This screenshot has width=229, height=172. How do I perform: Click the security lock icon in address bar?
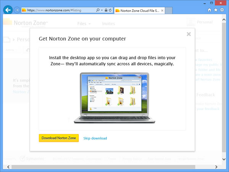(x=106, y=10)
